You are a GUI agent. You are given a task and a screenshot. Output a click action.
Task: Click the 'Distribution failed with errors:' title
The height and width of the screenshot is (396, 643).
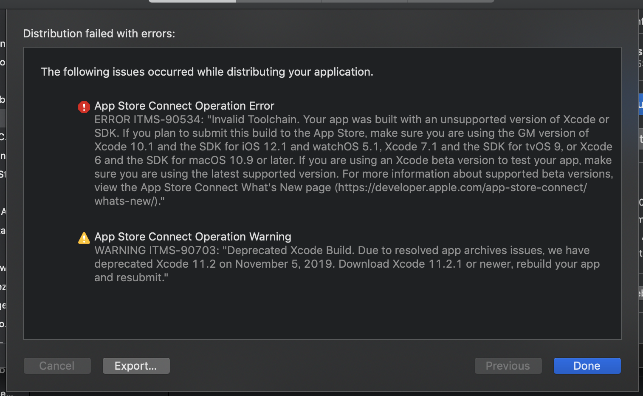99,34
